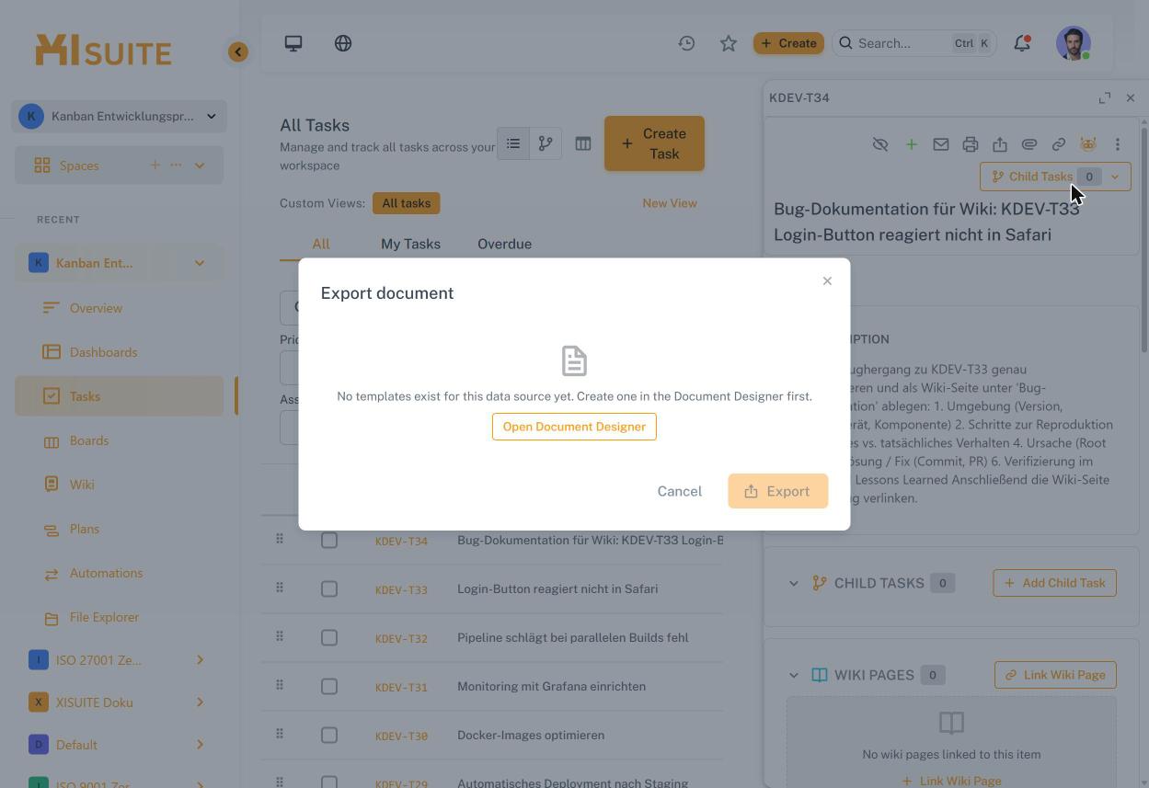Tick checkbox for KDEV-T31 row
The width and height of the screenshot is (1149, 788).
329,687
